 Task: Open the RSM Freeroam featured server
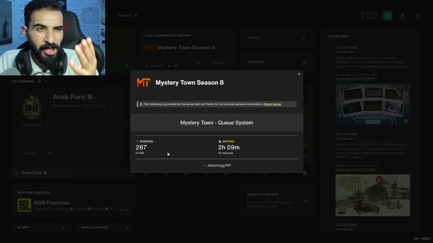click(x=52, y=203)
